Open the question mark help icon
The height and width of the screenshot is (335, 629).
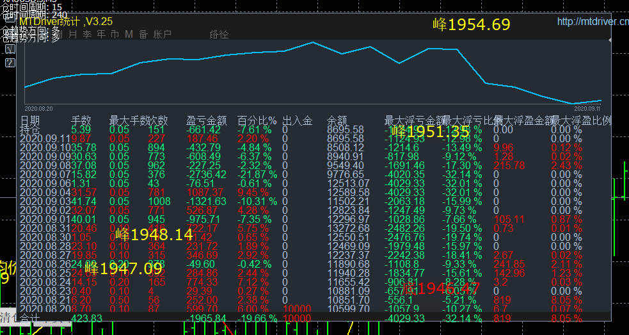(x=10, y=63)
